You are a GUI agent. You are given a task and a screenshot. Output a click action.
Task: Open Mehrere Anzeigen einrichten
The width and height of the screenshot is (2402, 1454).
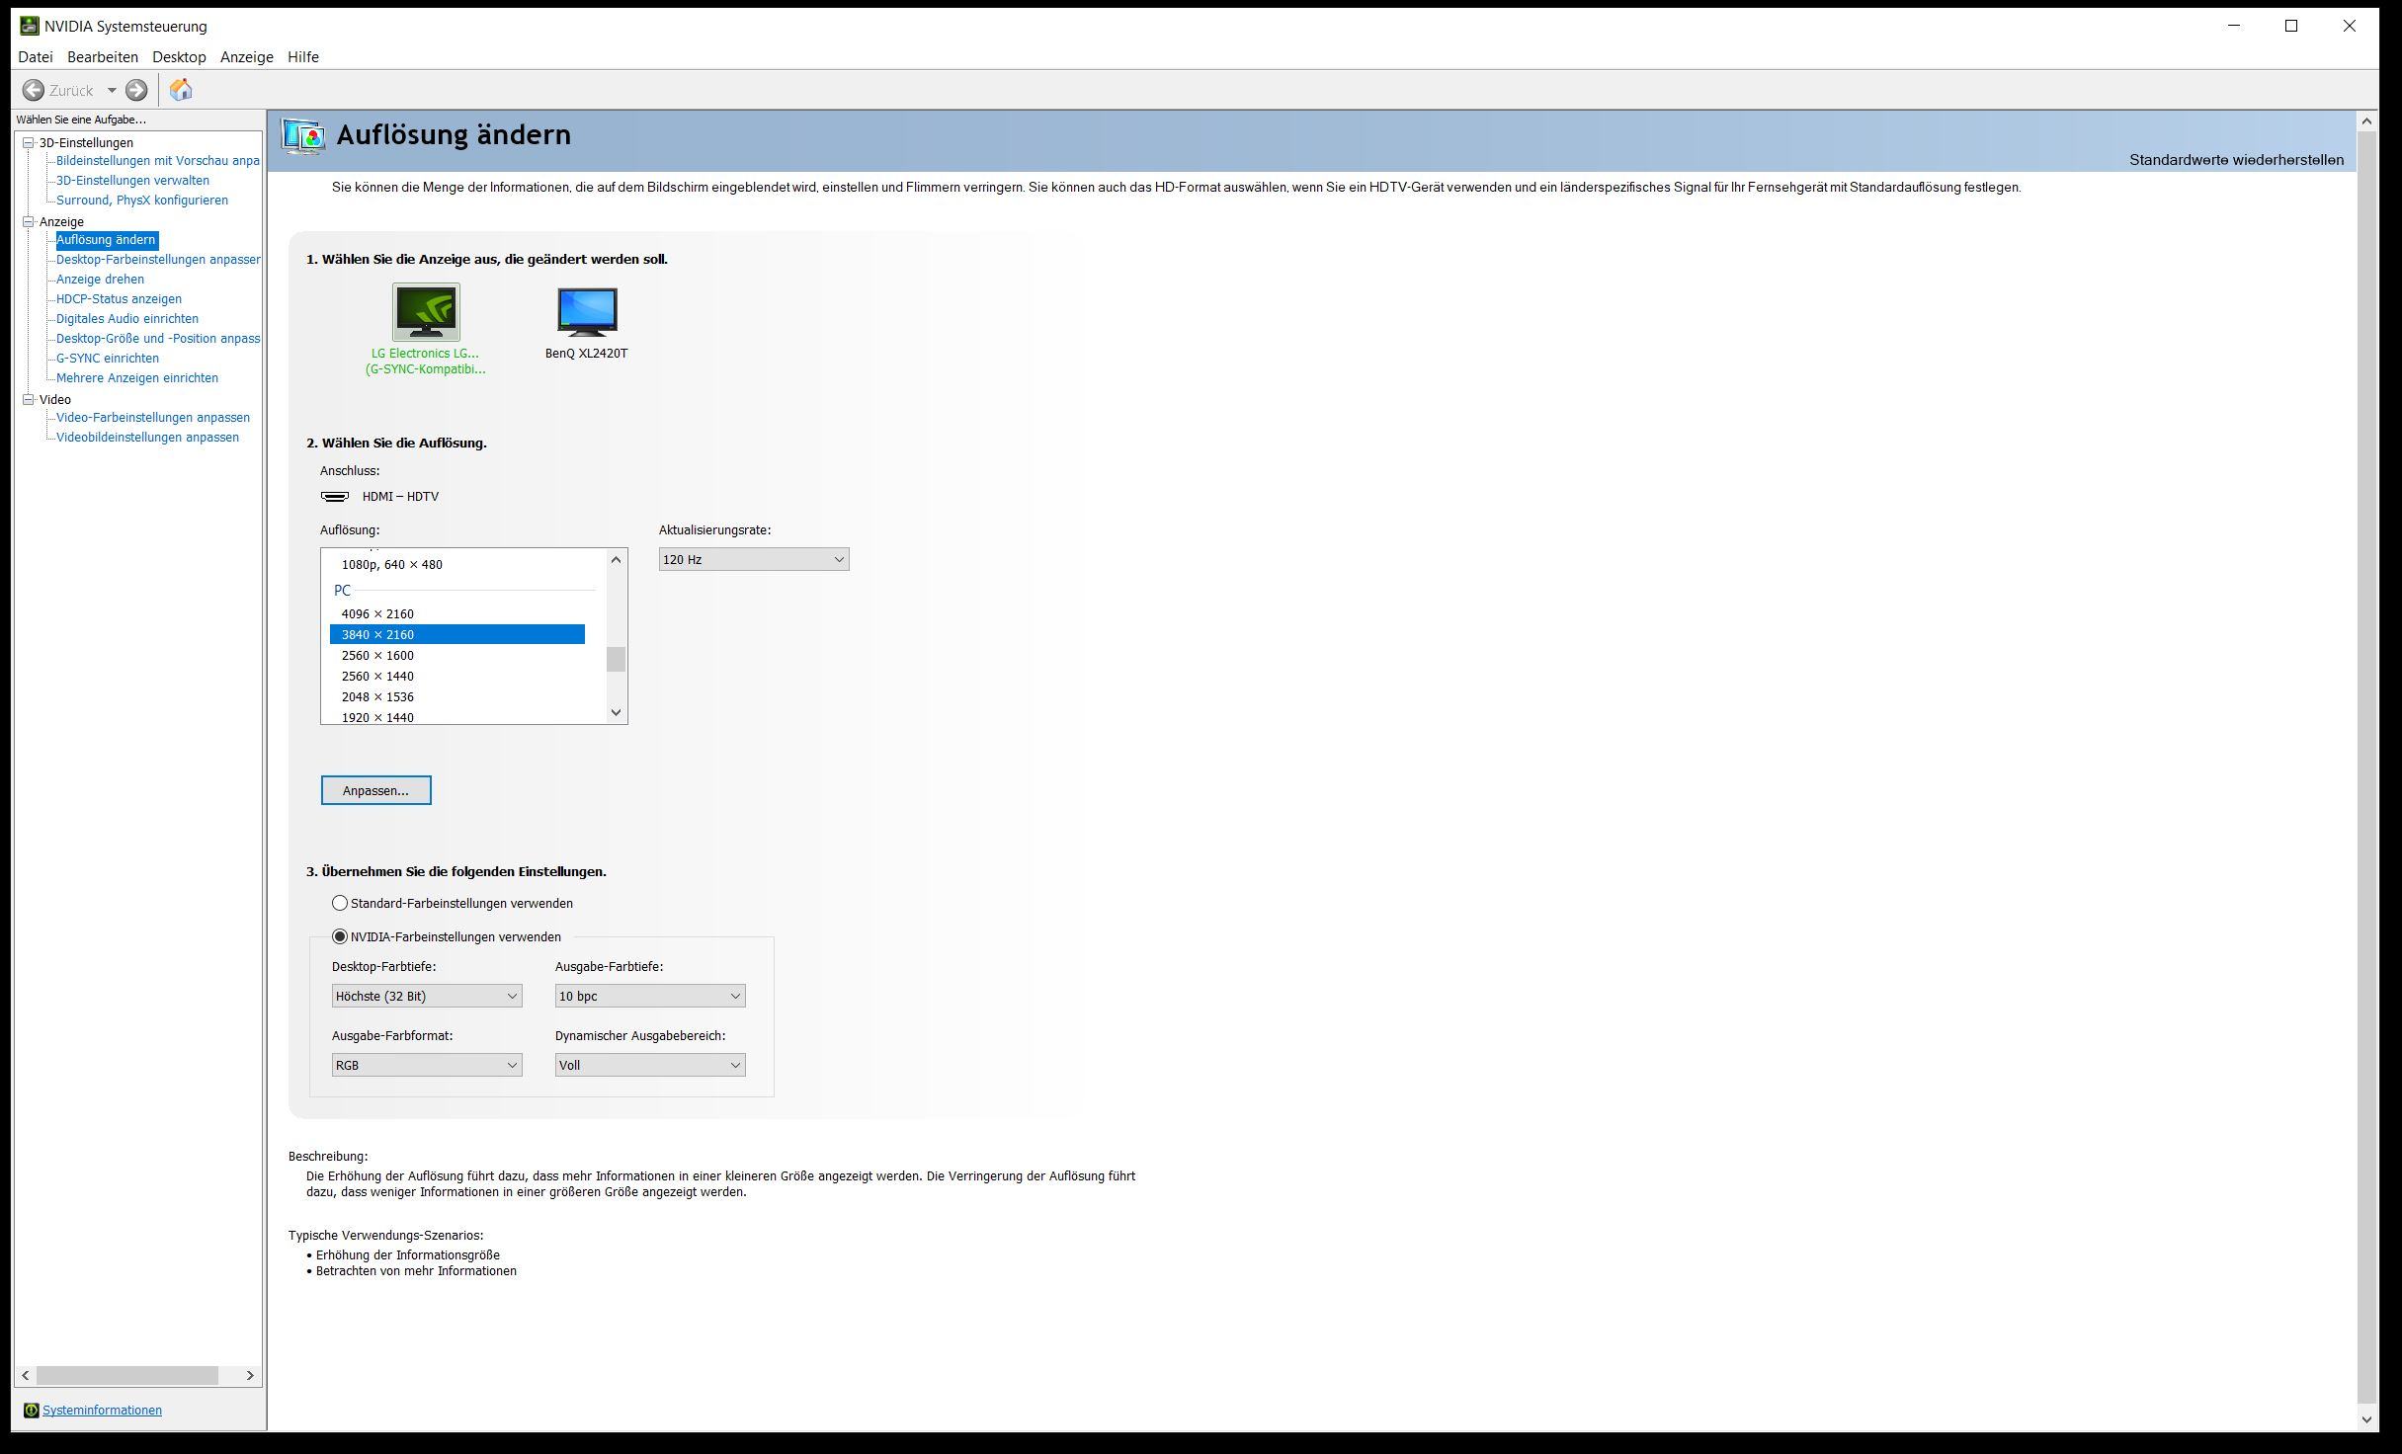(x=137, y=377)
